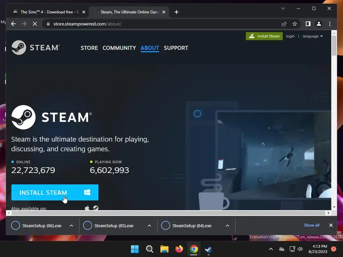
Task: Click the Steam logo in header
Action: [x=36, y=48]
